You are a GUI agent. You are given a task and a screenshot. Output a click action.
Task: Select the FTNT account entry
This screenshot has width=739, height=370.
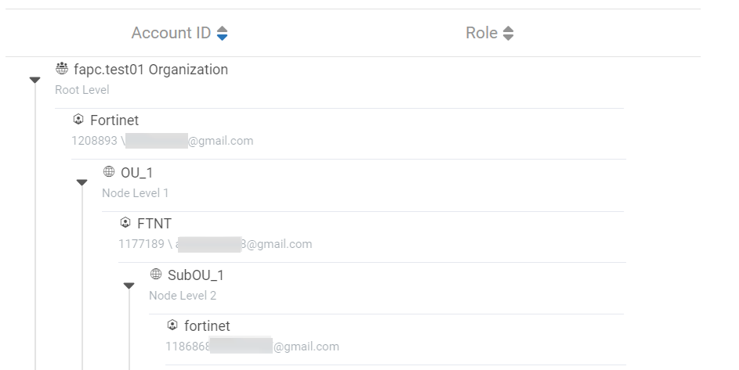[x=154, y=224]
